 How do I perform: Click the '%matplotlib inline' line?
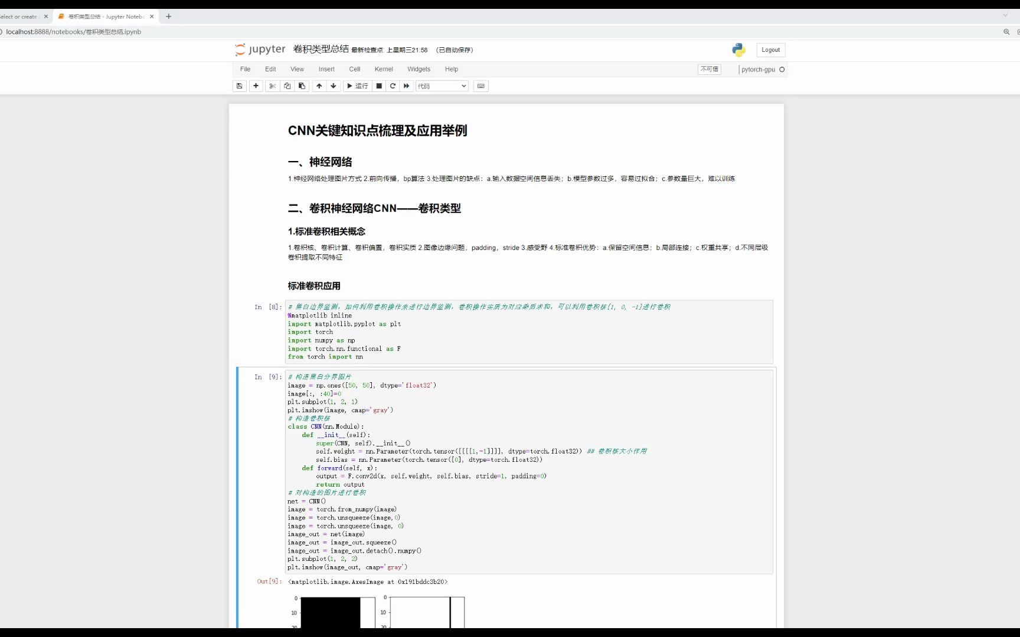pyautogui.click(x=319, y=316)
